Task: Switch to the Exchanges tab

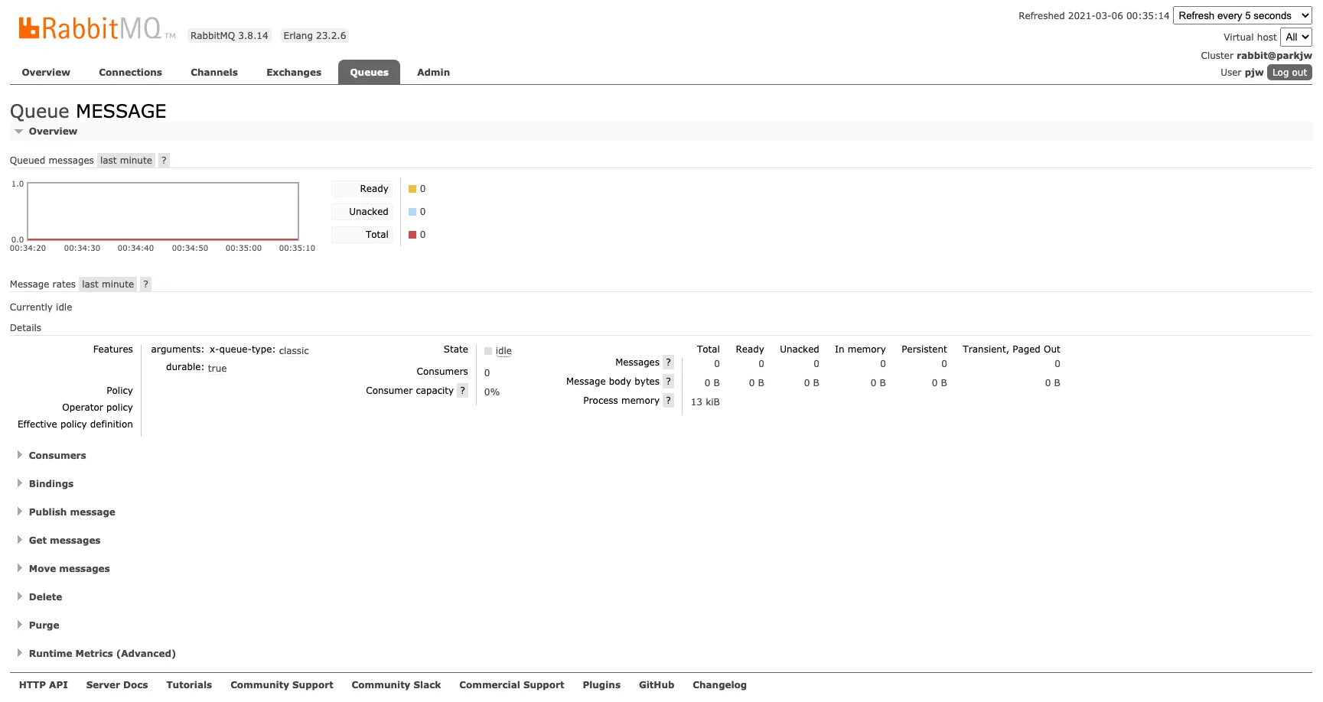Action: 294,73
